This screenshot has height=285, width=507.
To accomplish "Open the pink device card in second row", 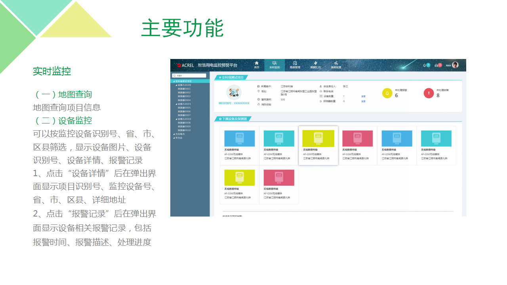I will pyautogui.click(x=279, y=178).
